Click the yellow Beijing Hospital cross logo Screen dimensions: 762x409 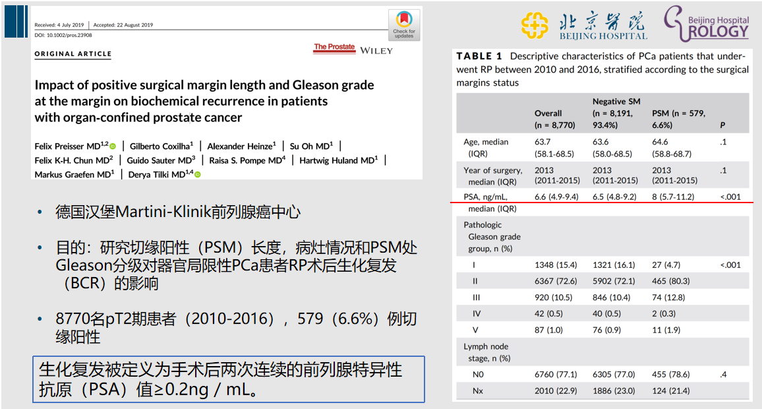point(535,25)
